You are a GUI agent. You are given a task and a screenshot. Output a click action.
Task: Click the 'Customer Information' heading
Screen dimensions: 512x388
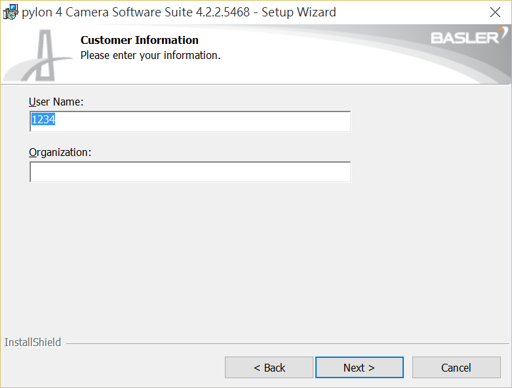140,40
